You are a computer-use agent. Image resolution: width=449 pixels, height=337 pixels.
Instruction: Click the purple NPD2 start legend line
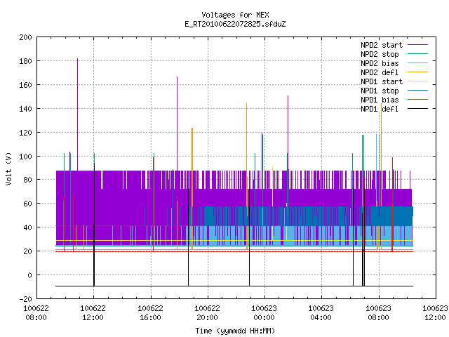tap(418, 45)
